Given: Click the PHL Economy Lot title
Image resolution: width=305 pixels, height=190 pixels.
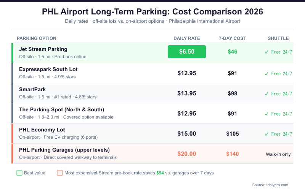Looking at the screenshot, I should [x=42, y=130].
